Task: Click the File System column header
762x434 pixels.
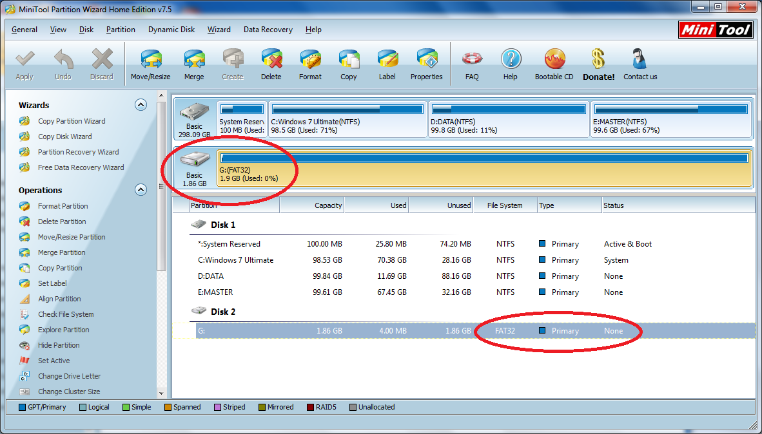Action: 505,205
